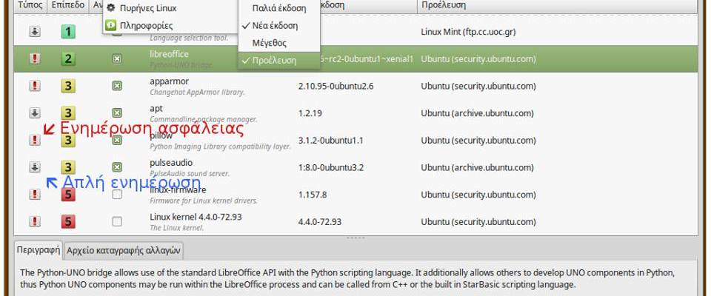The image size is (711, 296).
Task: Click the level 5 badge for linux-firmware
Action: tap(68, 194)
